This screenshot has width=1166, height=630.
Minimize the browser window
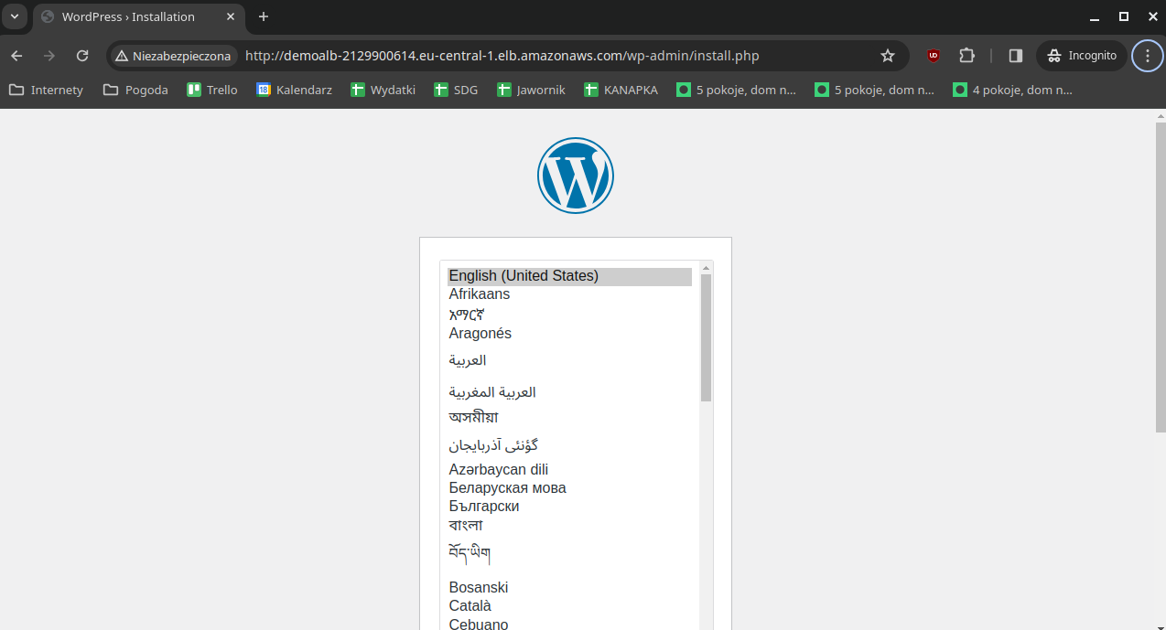point(1095,16)
